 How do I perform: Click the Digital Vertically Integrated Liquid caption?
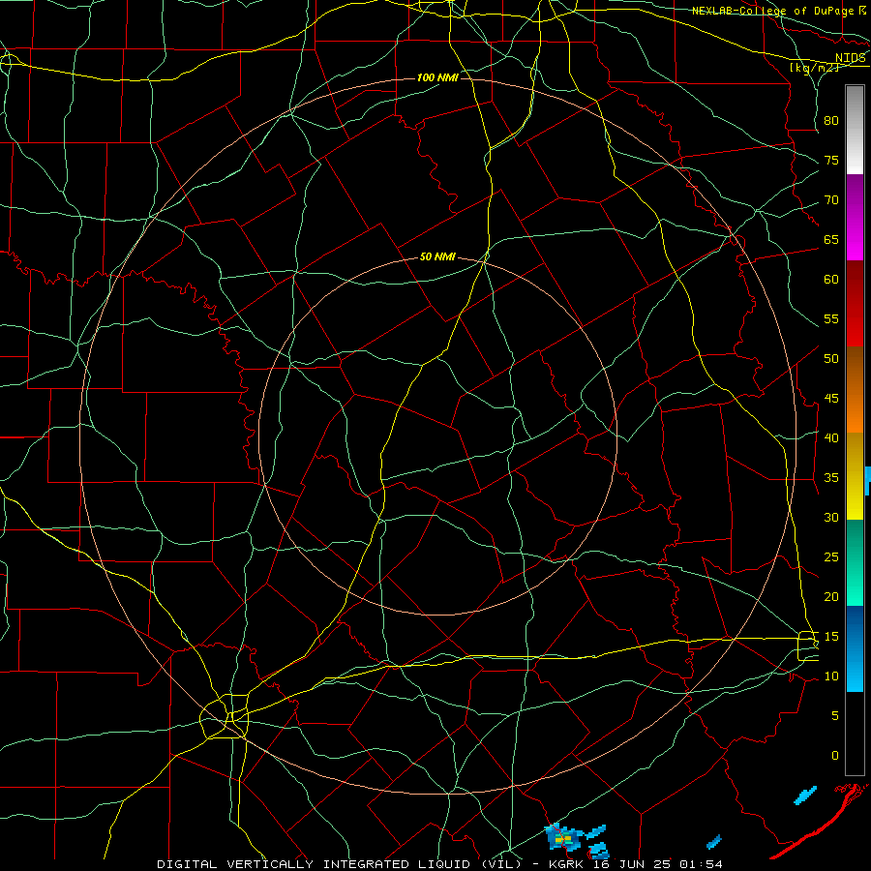point(440,864)
